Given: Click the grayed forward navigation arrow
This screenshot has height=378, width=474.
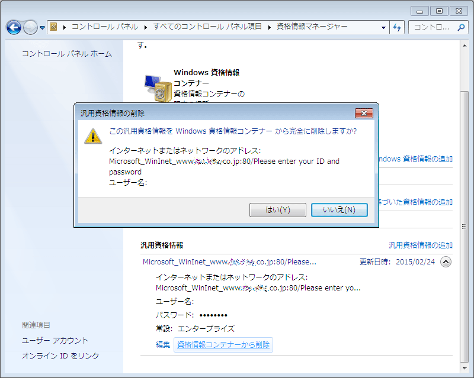Looking at the screenshot, I should pyautogui.click(x=30, y=27).
